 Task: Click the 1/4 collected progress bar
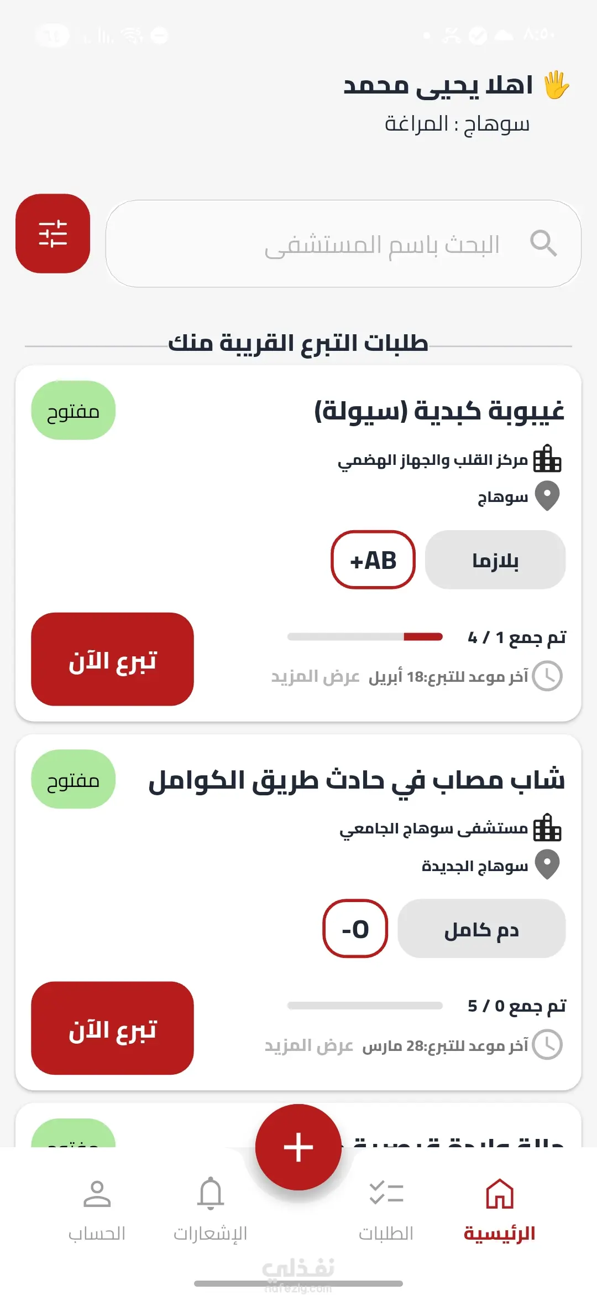point(365,637)
